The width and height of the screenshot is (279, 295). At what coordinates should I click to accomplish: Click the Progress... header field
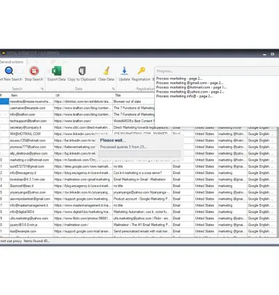coord(217,71)
